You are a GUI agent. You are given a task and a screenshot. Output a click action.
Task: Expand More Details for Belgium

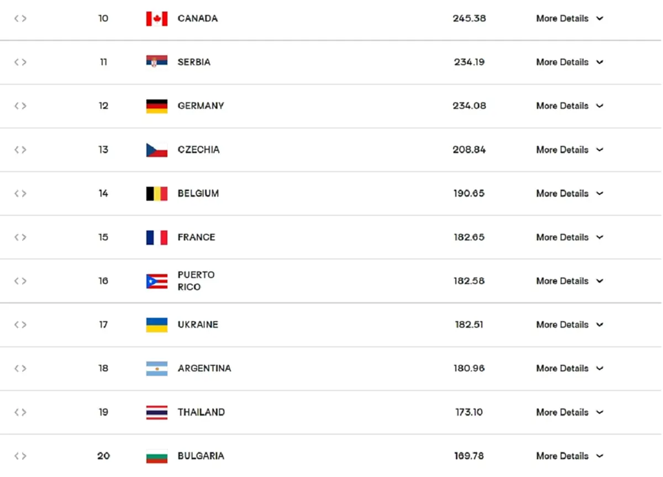(570, 193)
